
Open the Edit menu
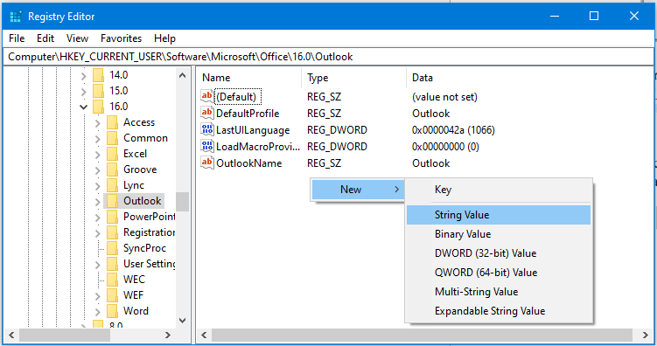click(45, 38)
